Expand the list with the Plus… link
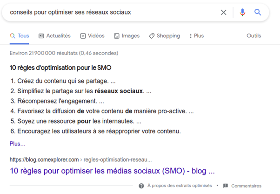 18,144
